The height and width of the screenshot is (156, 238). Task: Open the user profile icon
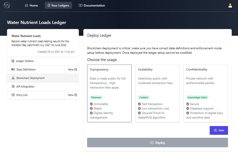pyautogui.click(x=230, y=6)
